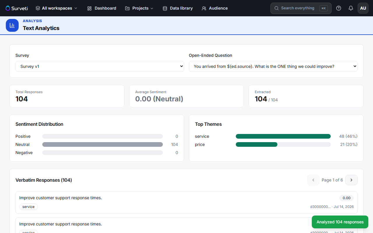Viewport: 373px width, 233px height.
Task: Click the Positive sentiment bar
Action: coord(103,136)
